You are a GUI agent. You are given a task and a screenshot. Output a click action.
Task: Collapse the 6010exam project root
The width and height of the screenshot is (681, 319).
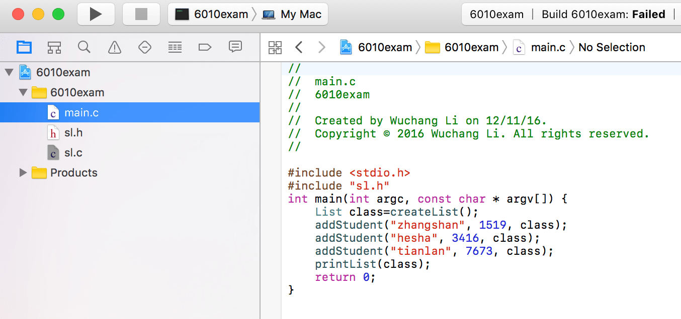click(x=9, y=72)
